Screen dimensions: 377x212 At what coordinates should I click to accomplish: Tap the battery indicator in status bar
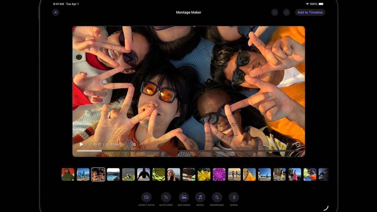321,4
